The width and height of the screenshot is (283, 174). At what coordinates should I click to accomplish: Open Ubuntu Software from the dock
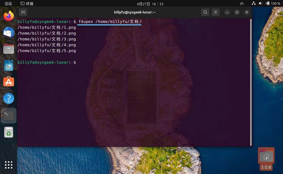8,82
